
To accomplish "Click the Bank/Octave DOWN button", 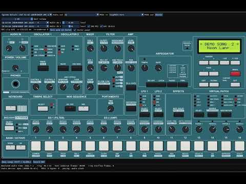I will (x=10, y=148).
